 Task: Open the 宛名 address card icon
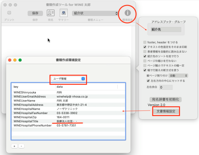51,13
